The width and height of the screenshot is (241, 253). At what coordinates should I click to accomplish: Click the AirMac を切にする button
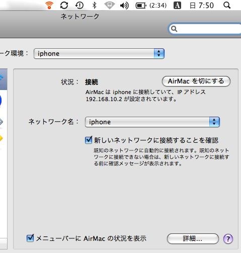tap(196, 81)
